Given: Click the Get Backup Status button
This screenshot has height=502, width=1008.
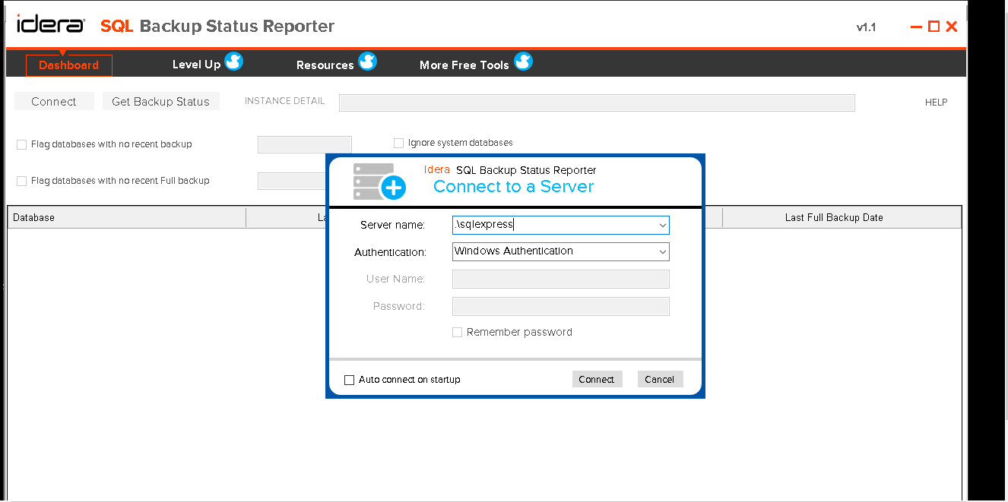Looking at the screenshot, I should 160,102.
